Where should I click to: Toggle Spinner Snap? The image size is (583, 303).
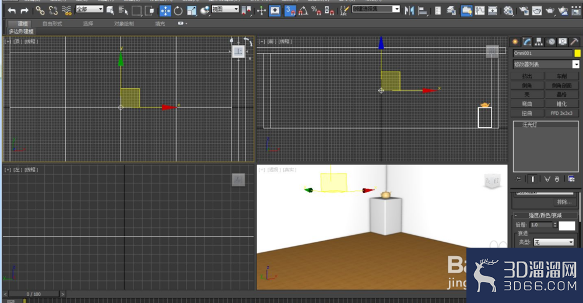[x=329, y=10]
